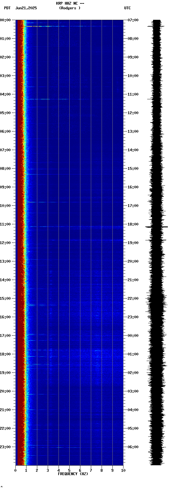Click frequency axis tick label '8'
Screen dimensions: 170x490
(x=102, y=471)
